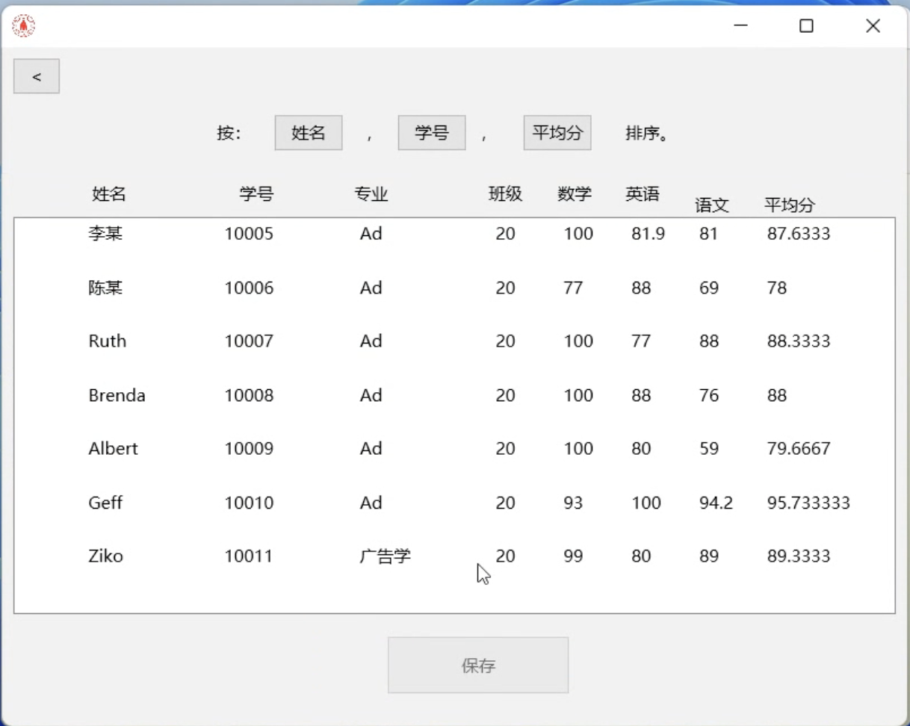
Task: Select Albert's 语文 score 59
Action: tap(709, 449)
